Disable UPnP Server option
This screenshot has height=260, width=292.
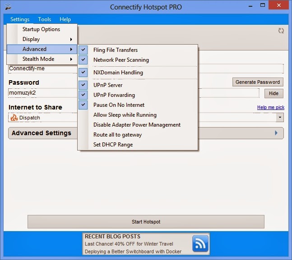(x=138, y=85)
